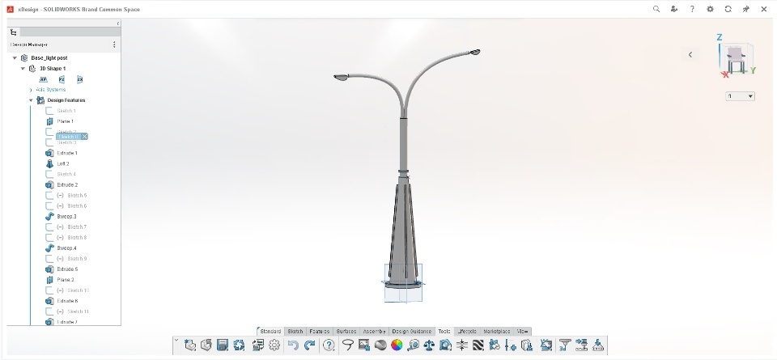The height and width of the screenshot is (360, 777).
Task: Select Sweep.4 feature
Action: point(66,248)
